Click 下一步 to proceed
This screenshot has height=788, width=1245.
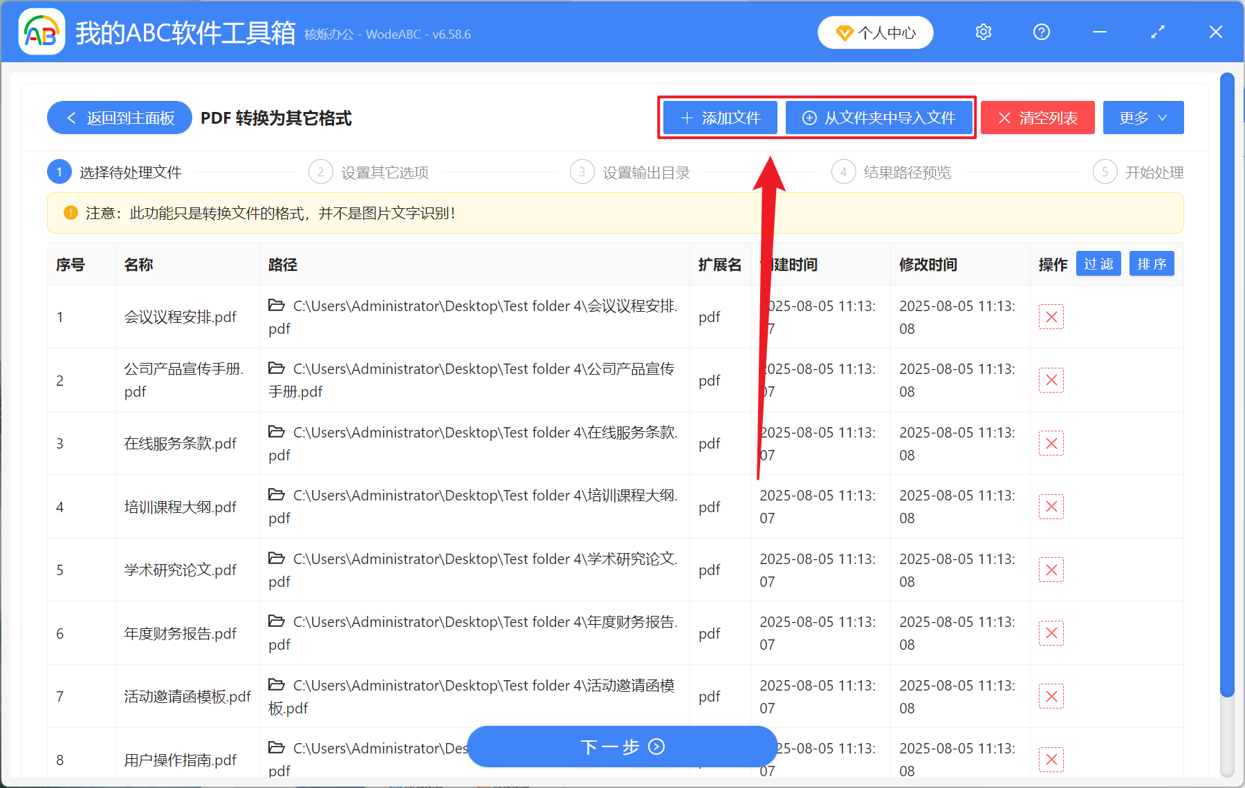point(621,747)
